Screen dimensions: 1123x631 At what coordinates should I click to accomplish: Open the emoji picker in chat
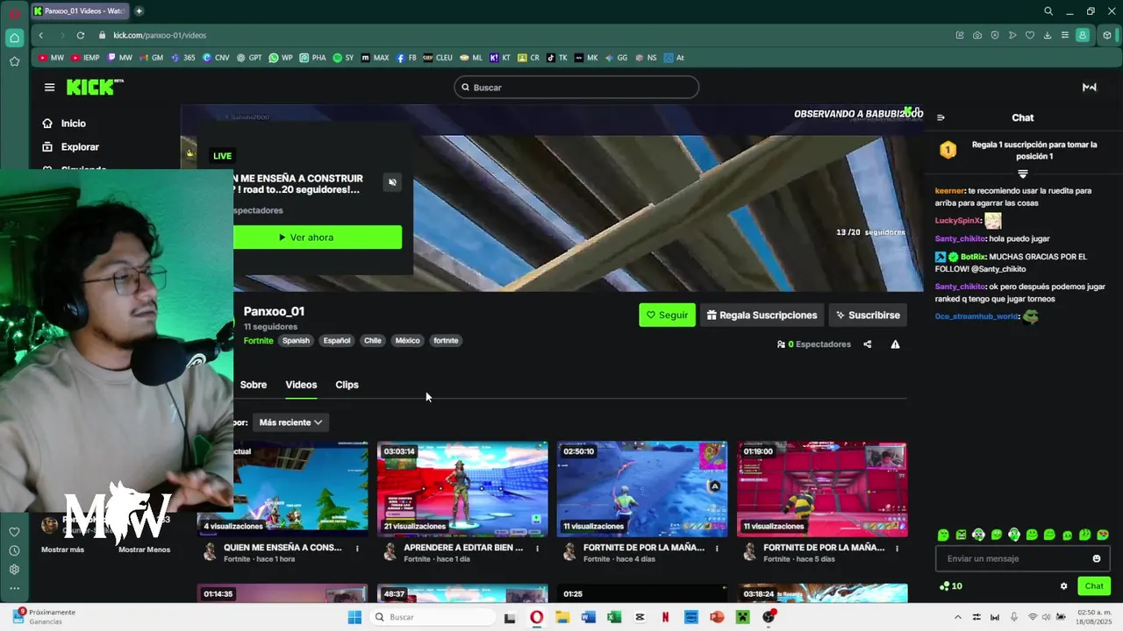(x=1097, y=559)
